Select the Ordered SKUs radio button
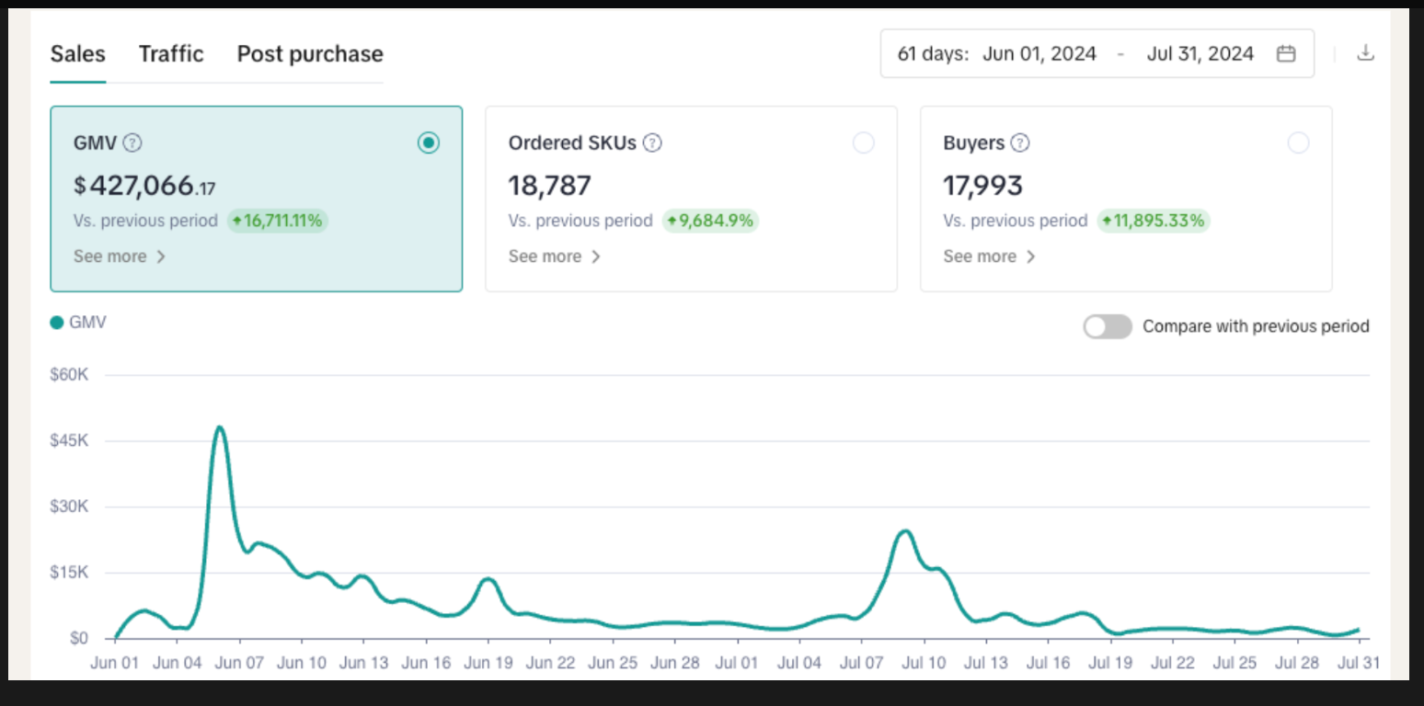The image size is (1424, 706). coord(864,142)
